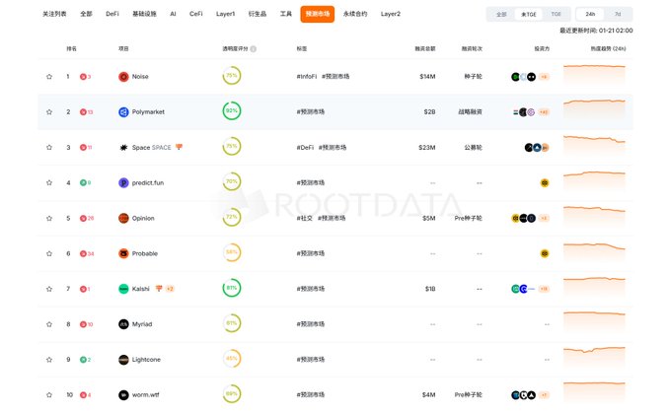
Task: Click Kalshi 81% transparency score ring
Action: point(232,288)
